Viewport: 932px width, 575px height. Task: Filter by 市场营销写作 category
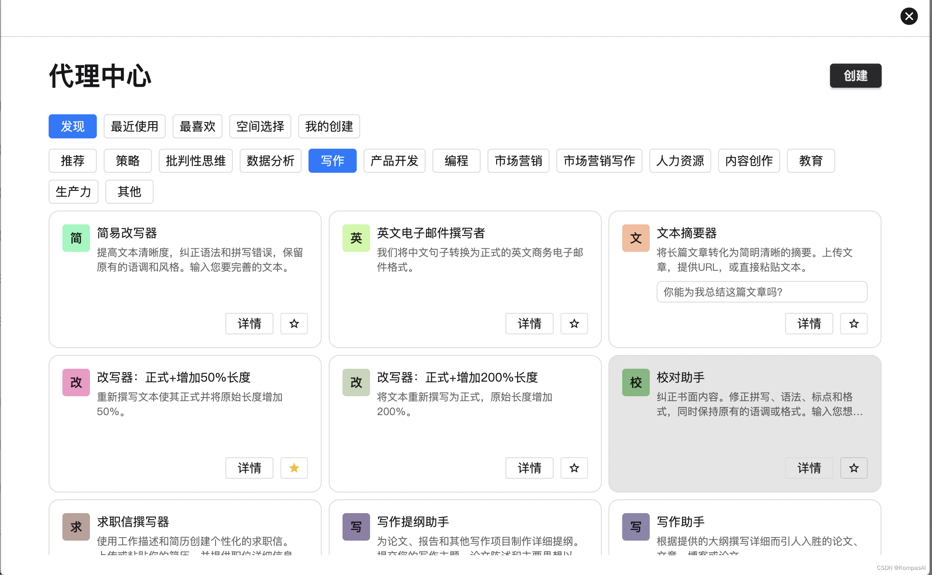[x=599, y=161]
